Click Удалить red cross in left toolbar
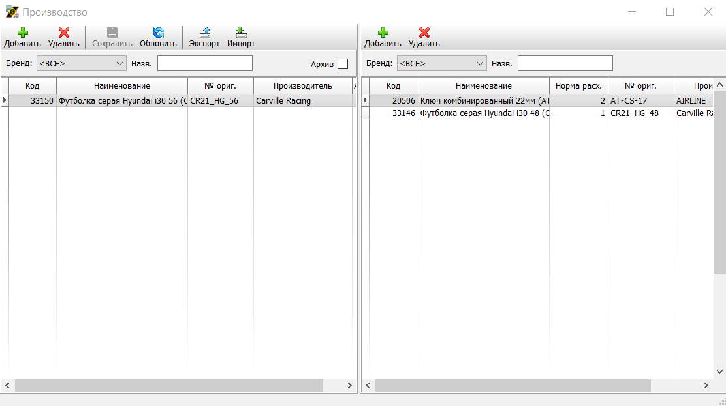The height and width of the screenshot is (406, 726). [63, 33]
